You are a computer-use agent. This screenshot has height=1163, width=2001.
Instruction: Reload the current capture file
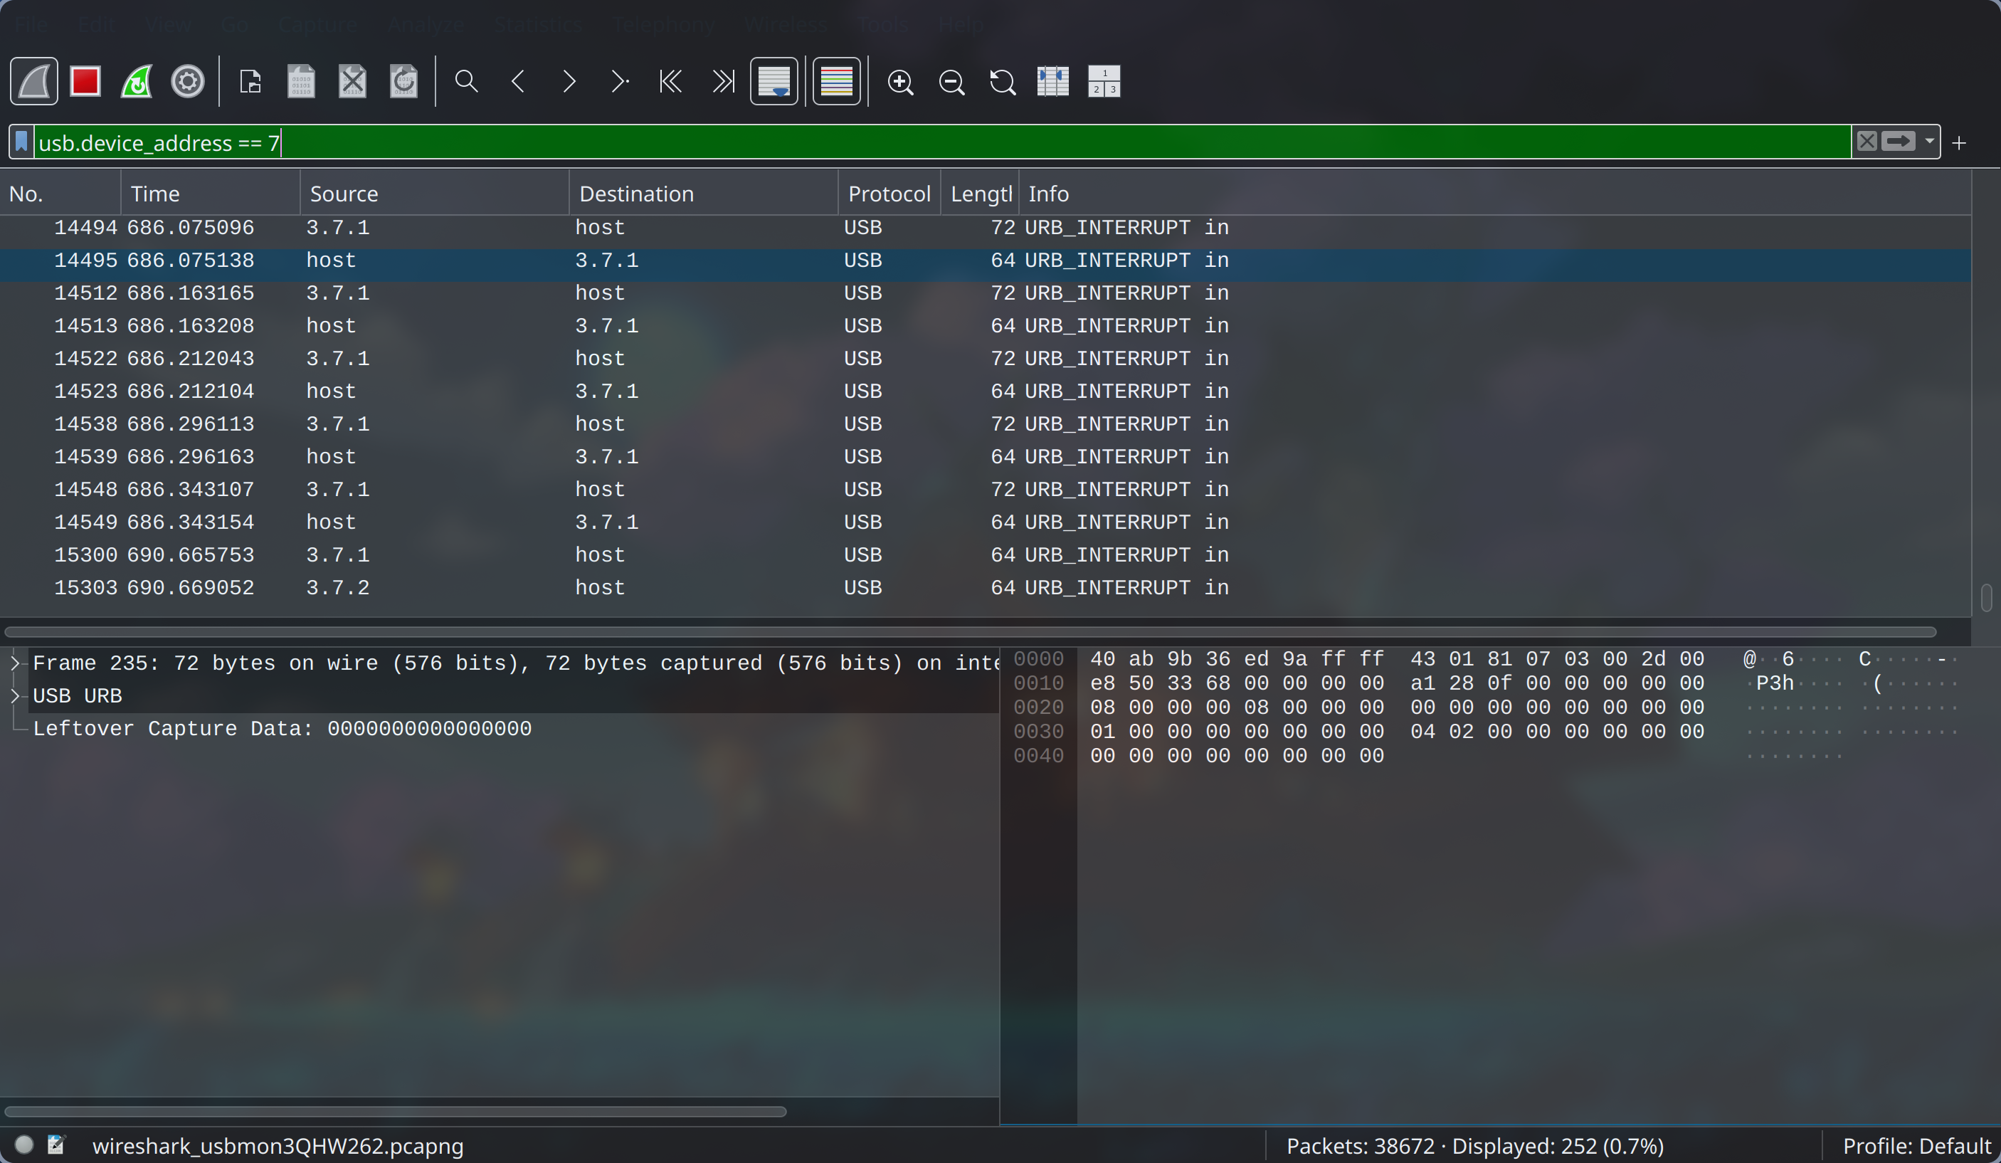point(403,82)
